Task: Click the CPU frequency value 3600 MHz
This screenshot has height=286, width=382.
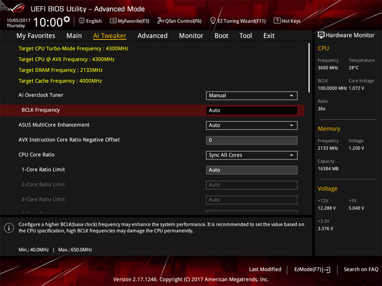Action: pos(328,68)
